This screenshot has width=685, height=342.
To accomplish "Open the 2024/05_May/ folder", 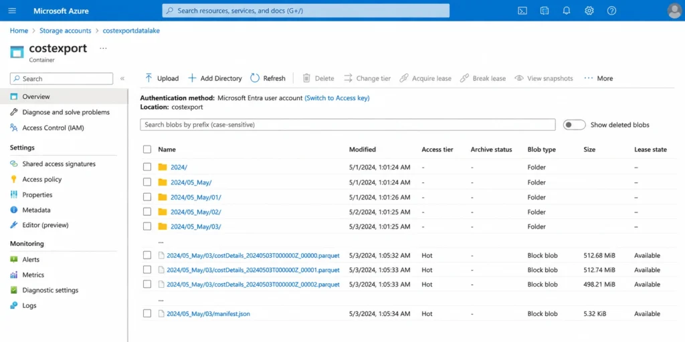I will (x=191, y=182).
